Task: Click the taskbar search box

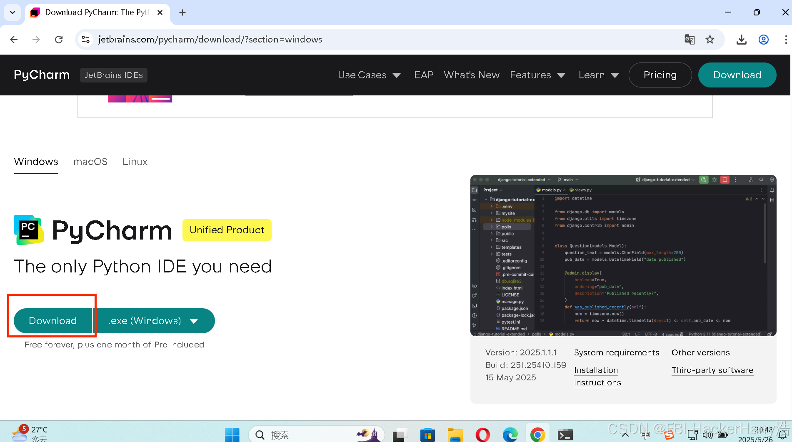Action: (316, 435)
